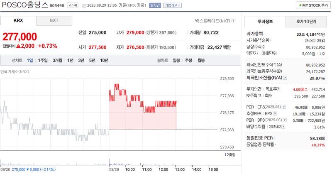This screenshot has width=332, height=174.
Task: Click the 코스피 25위 ranking value
Action: click(315, 41)
